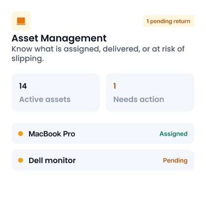
Task: Open the Needs action card
Action: tap(150, 92)
